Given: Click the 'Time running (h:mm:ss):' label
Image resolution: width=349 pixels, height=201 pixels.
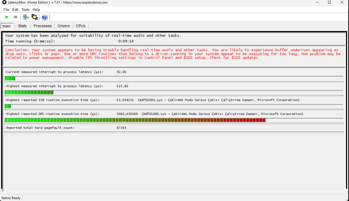Looking at the screenshot, I should pyautogui.click(x=30, y=41).
